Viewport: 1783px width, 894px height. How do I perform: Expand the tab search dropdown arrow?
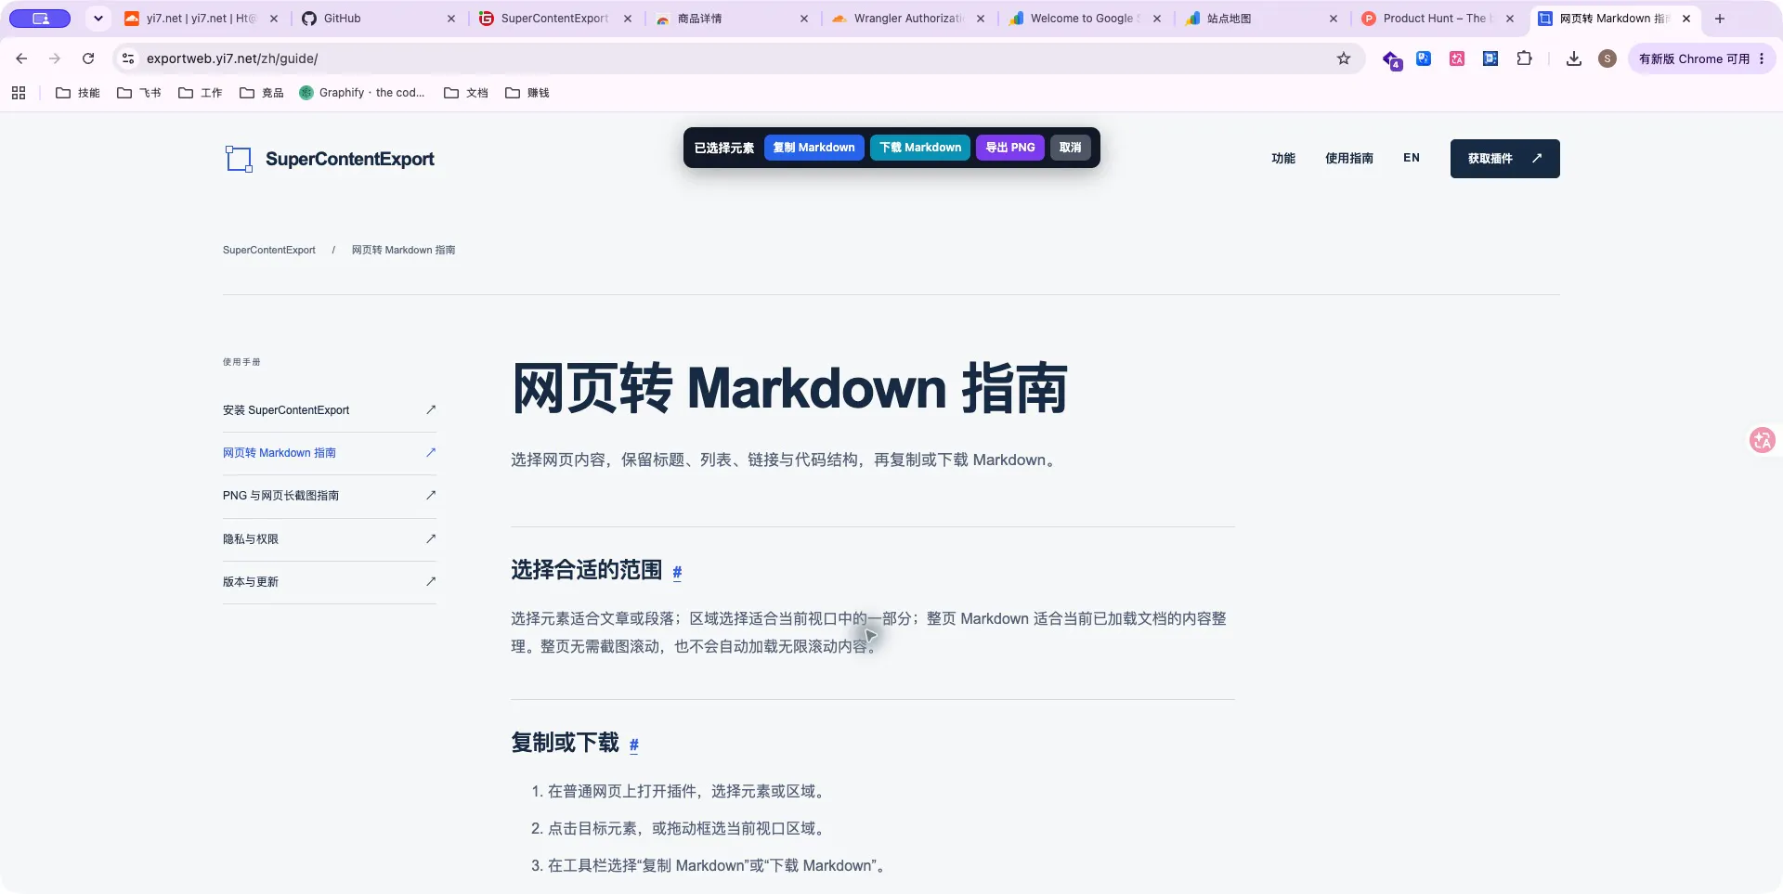click(98, 19)
